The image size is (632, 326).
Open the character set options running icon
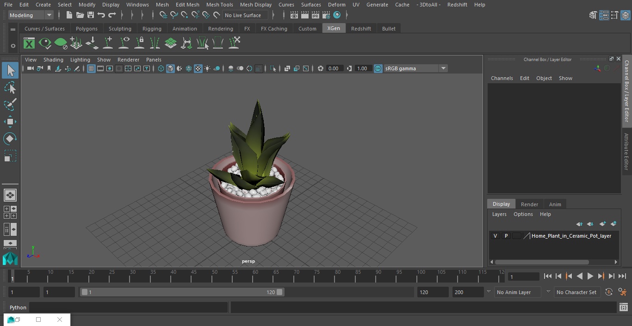pyautogui.click(x=623, y=292)
